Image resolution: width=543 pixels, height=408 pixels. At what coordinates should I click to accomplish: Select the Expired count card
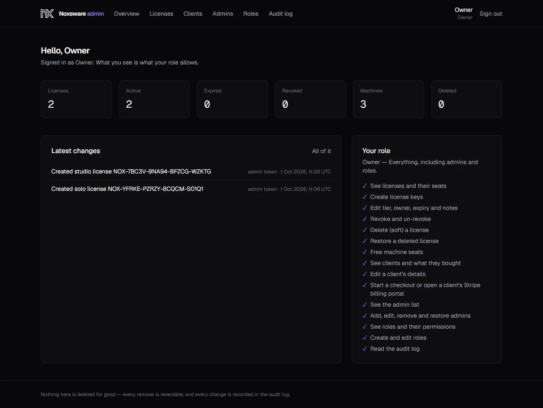232,99
